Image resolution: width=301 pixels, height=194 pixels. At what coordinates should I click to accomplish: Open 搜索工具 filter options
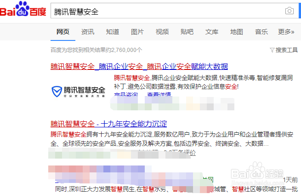click(284, 50)
